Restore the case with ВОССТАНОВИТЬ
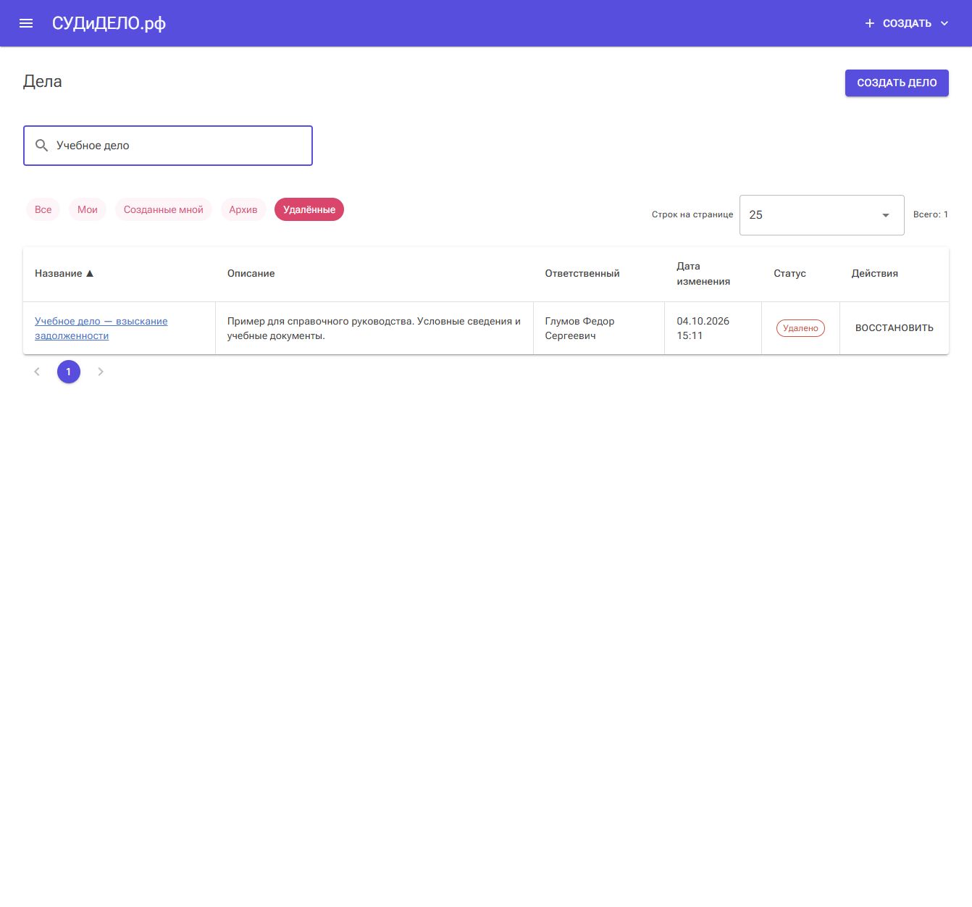Viewport: 972px width, 907px height. [x=895, y=328]
